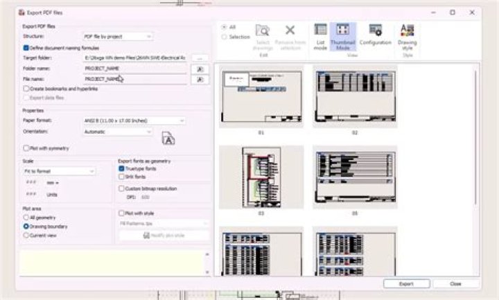Click the Export button
499x300 pixels.
pyautogui.click(x=406, y=284)
